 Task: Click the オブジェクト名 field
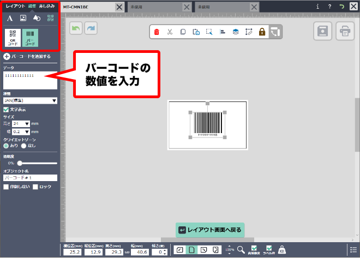point(30,178)
